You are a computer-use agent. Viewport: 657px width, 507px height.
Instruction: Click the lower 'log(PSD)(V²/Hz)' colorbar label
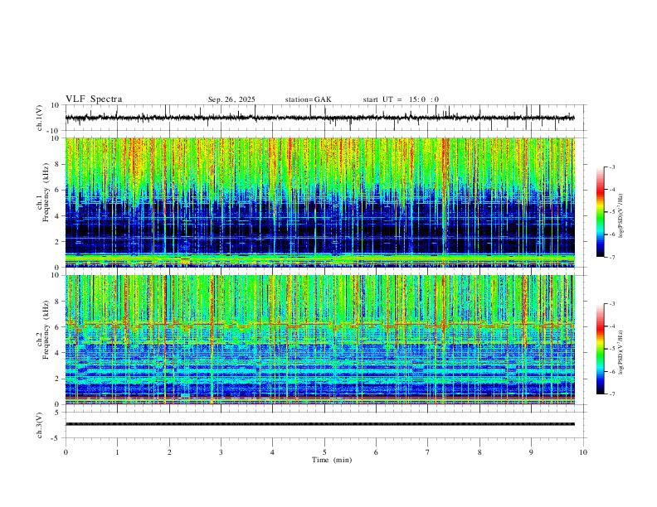(621, 352)
